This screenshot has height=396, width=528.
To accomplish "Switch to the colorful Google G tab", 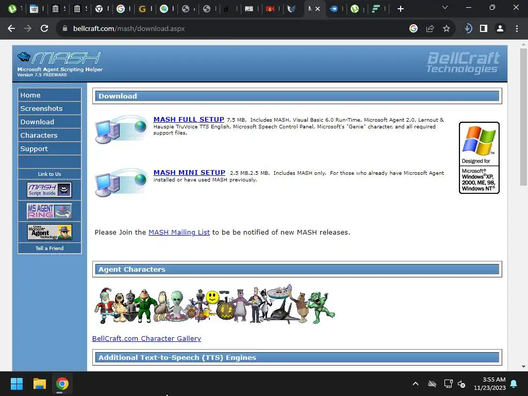I will pyautogui.click(x=121, y=9).
